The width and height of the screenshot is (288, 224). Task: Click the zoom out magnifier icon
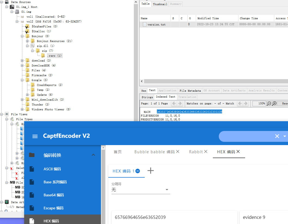269,104
